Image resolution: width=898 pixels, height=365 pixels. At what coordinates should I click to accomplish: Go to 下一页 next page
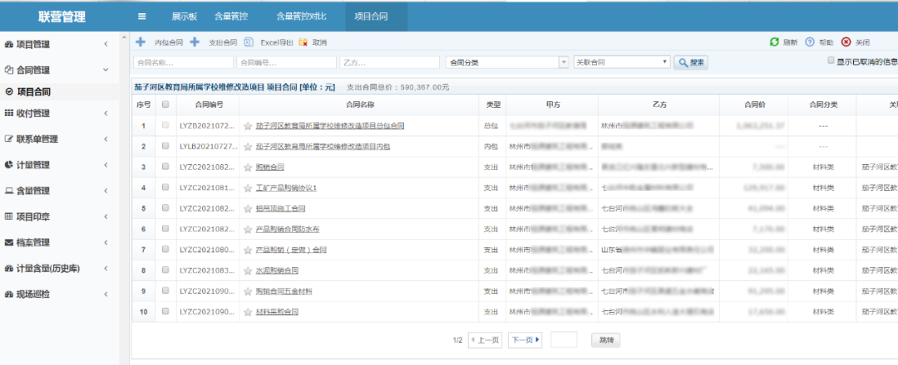(525, 340)
